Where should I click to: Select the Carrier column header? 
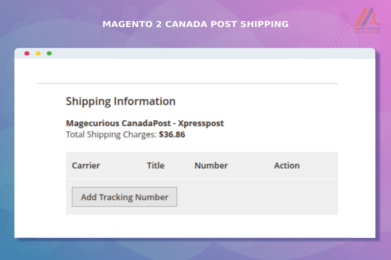point(86,166)
